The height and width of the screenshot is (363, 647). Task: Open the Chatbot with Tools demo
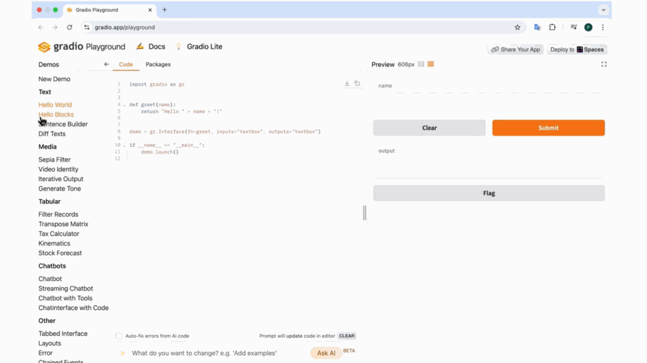(x=65, y=298)
